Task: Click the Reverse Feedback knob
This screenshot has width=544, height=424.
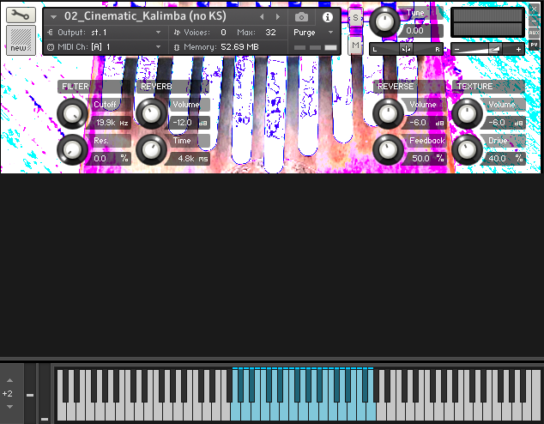Action: tap(388, 149)
